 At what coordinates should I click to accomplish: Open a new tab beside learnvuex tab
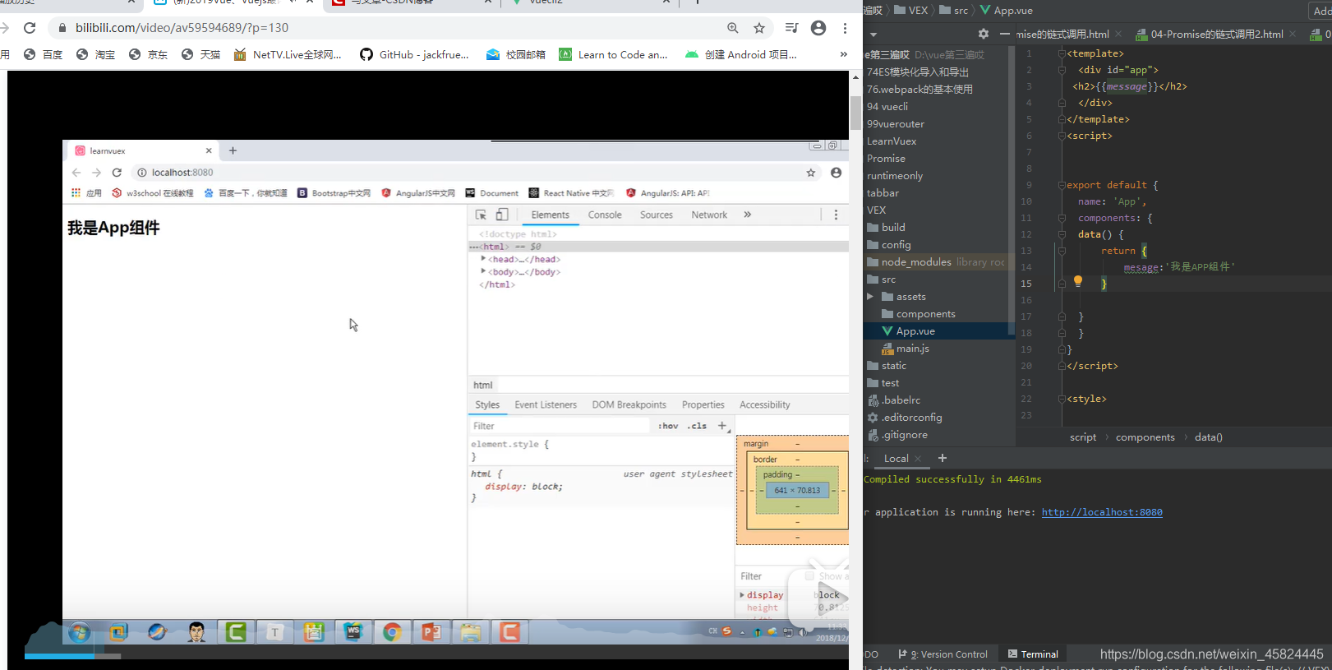click(x=233, y=150)
